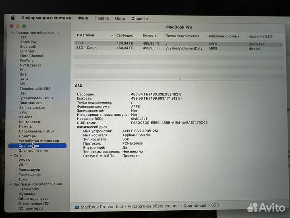This screenshot has height=218, width=290.
Task: Open the Справка menu
Action: 139,19
